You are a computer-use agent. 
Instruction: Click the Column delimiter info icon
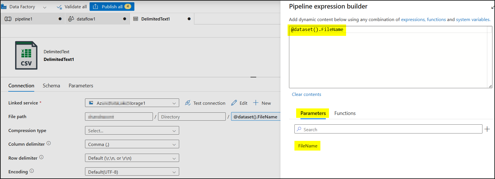(49, 143)
